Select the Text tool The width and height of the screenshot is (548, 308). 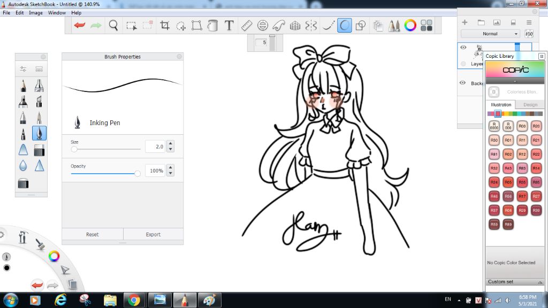(x=229, y=25)
